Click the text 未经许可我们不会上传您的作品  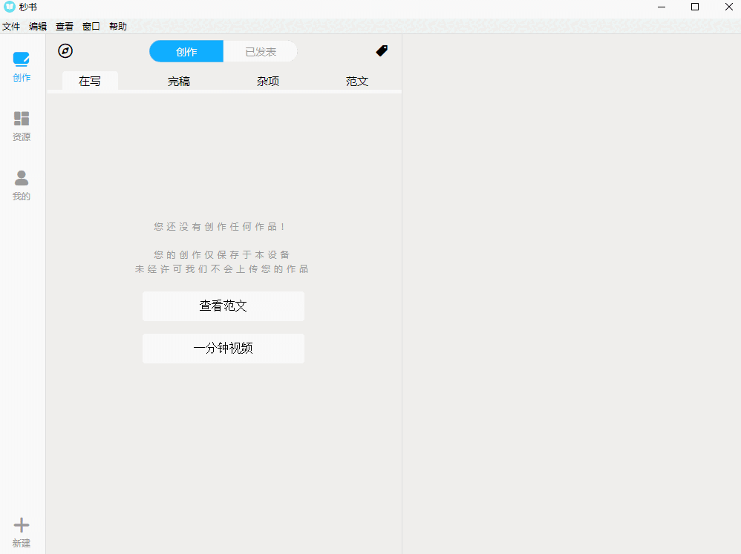[222, 269]
